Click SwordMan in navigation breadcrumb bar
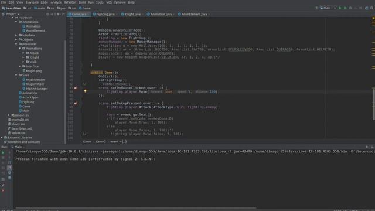The height and width of the screenshot is (211, 375). click(x=11, y=8)
